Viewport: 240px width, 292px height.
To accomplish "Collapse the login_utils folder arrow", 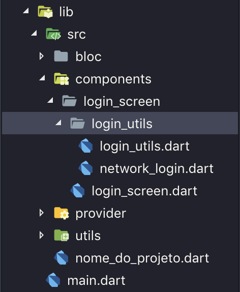I will coord(58,123).
